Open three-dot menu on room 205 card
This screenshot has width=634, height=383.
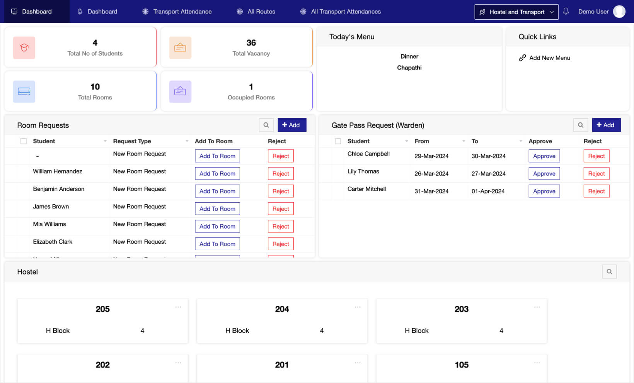tap(178, 307)
